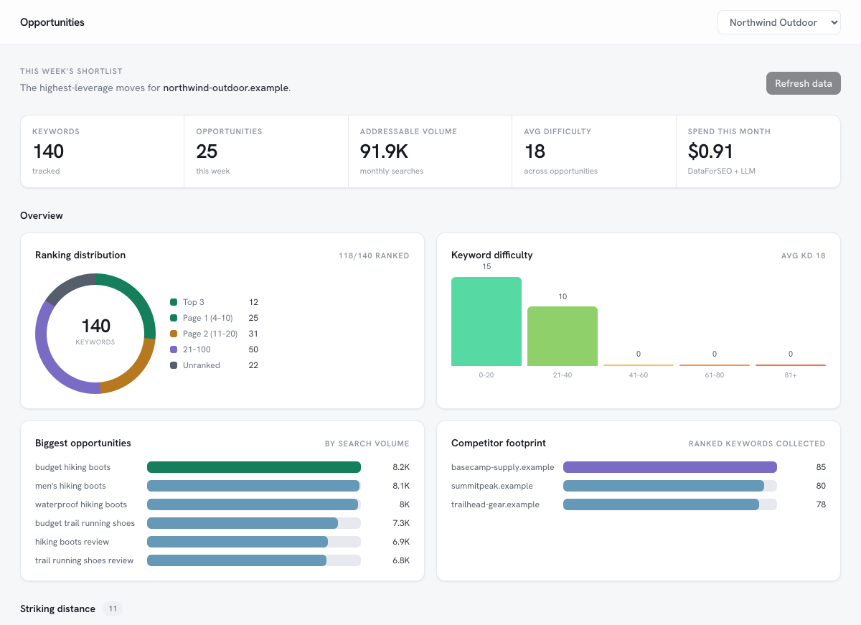This screenshot has height=625, width=861.
Task: Click the Striking distance count badge 11
Action: click(113, 608)
